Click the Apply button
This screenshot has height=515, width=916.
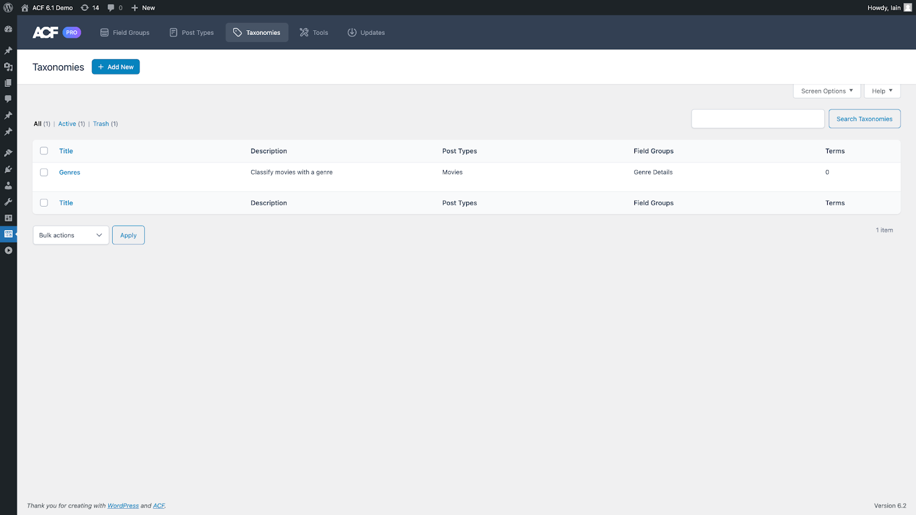point(128,235)
